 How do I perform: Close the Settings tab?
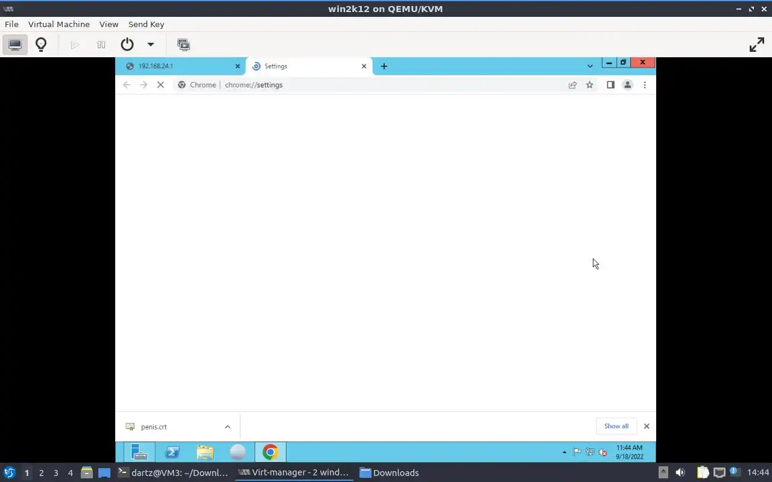click(364, 66)
